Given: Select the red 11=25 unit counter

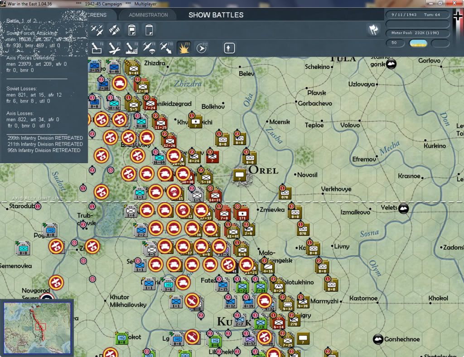Looking at the screenshot, I should click(x=161, y=122).
